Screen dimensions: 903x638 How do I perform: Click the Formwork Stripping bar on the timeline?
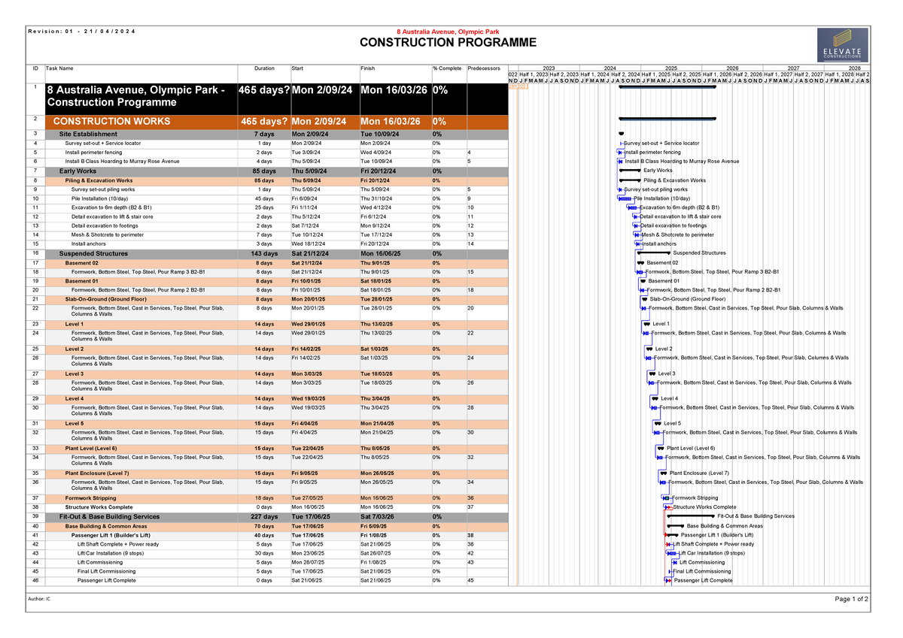click(x=666, y=498)
